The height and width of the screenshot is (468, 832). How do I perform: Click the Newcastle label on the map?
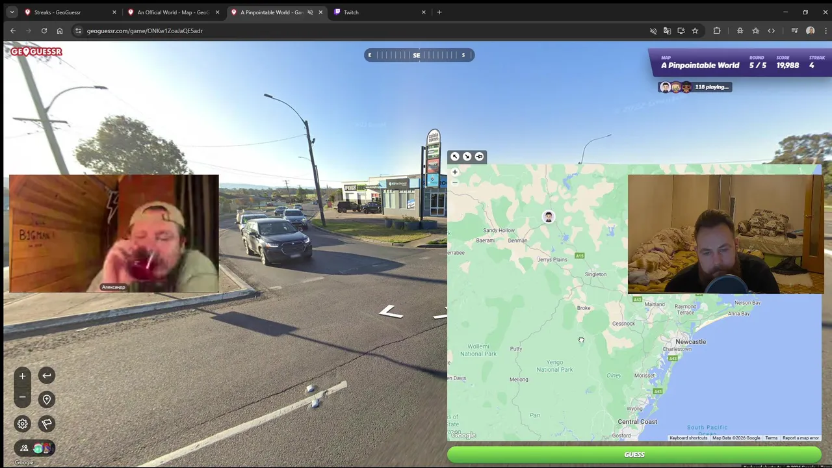(x=690, y=341)
